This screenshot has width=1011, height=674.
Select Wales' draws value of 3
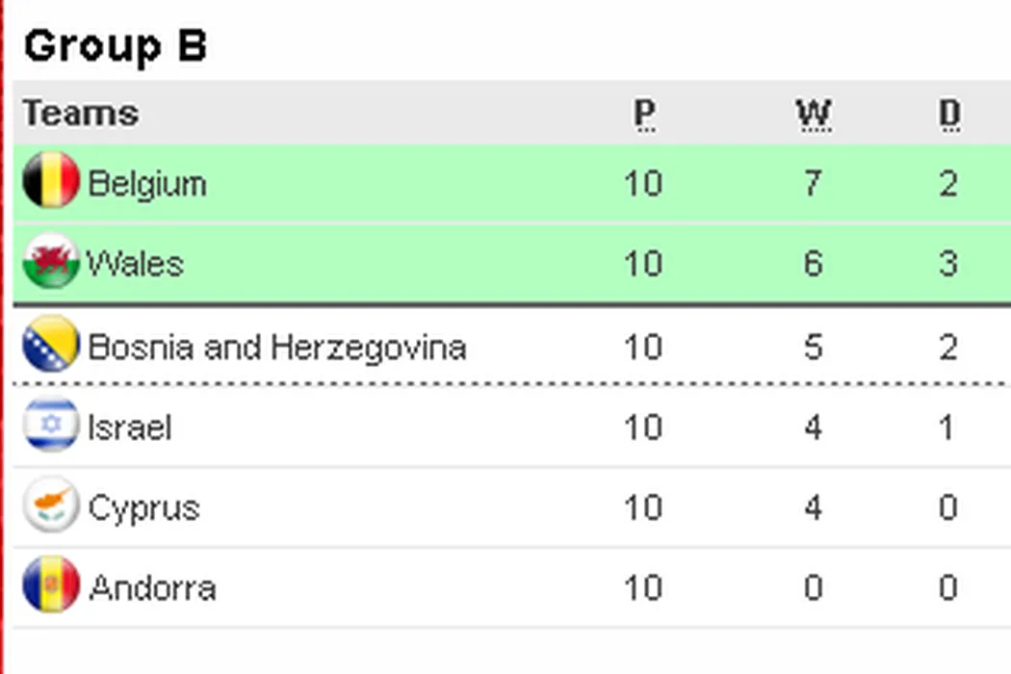(948, 263)
